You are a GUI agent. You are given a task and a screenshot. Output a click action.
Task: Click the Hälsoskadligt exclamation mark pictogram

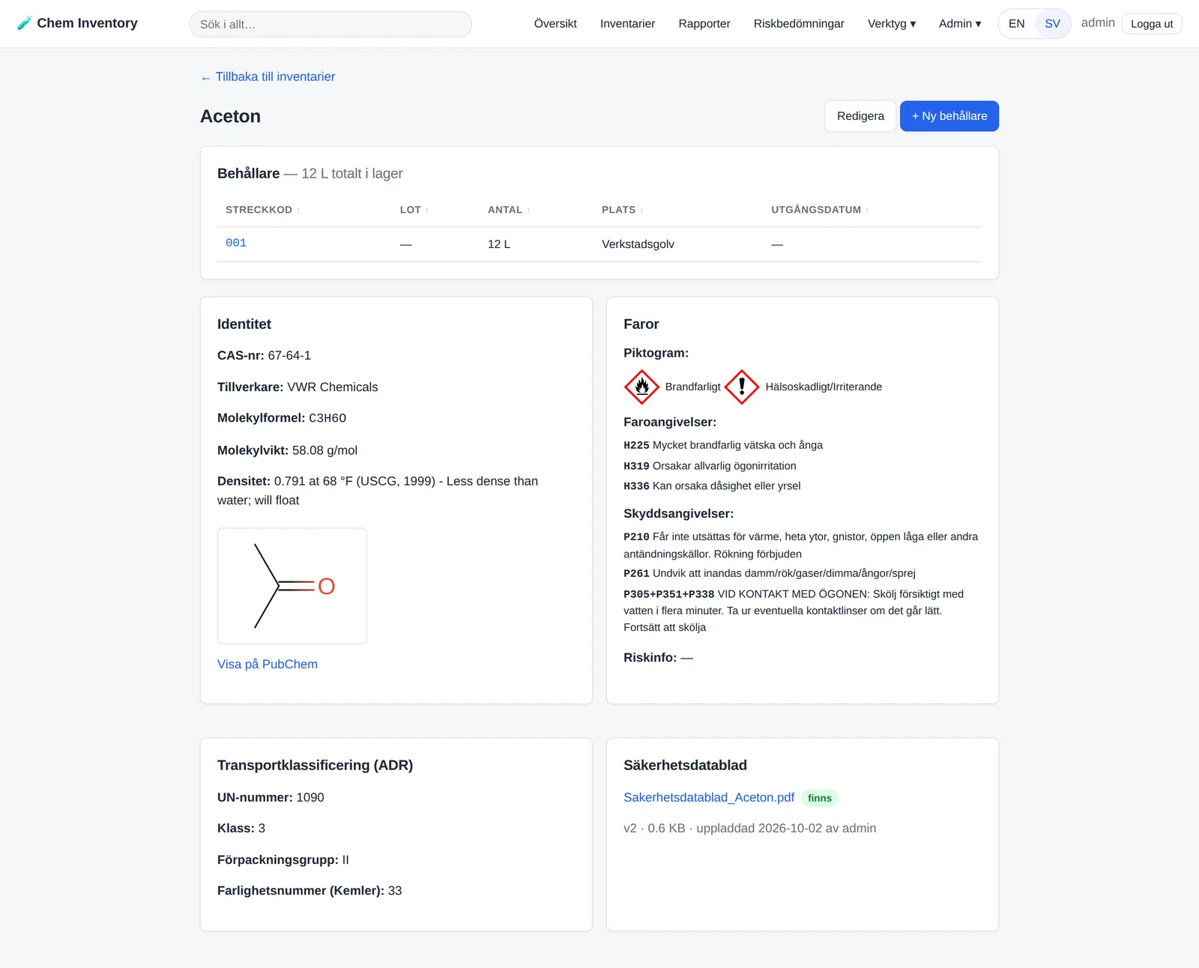742,387
